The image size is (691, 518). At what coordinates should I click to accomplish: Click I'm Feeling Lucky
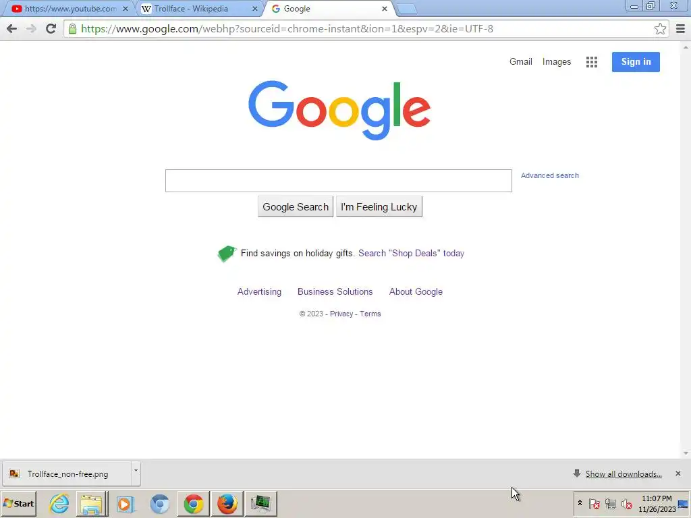click(379, 206)
